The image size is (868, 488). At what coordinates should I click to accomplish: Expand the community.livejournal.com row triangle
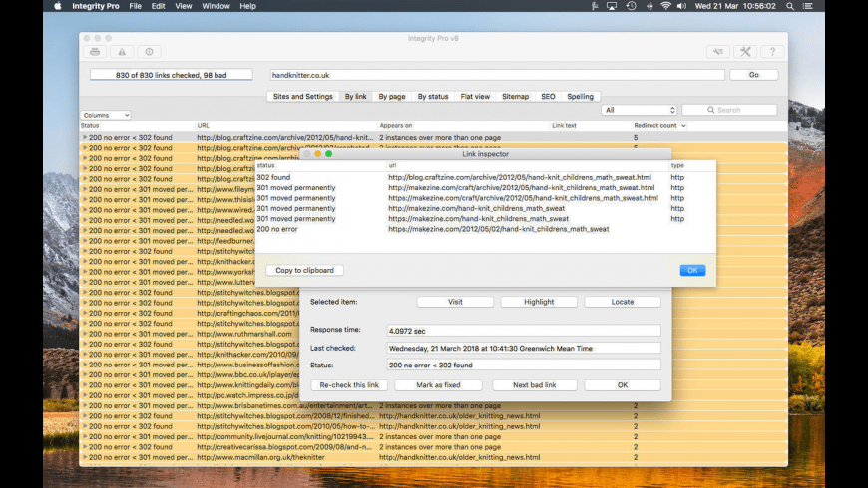pos(85,436)
